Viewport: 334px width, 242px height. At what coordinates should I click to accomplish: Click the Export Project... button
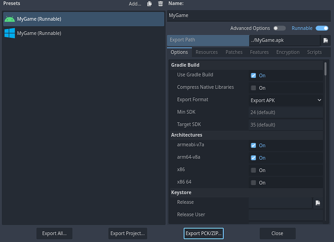[x=128, y=233]
